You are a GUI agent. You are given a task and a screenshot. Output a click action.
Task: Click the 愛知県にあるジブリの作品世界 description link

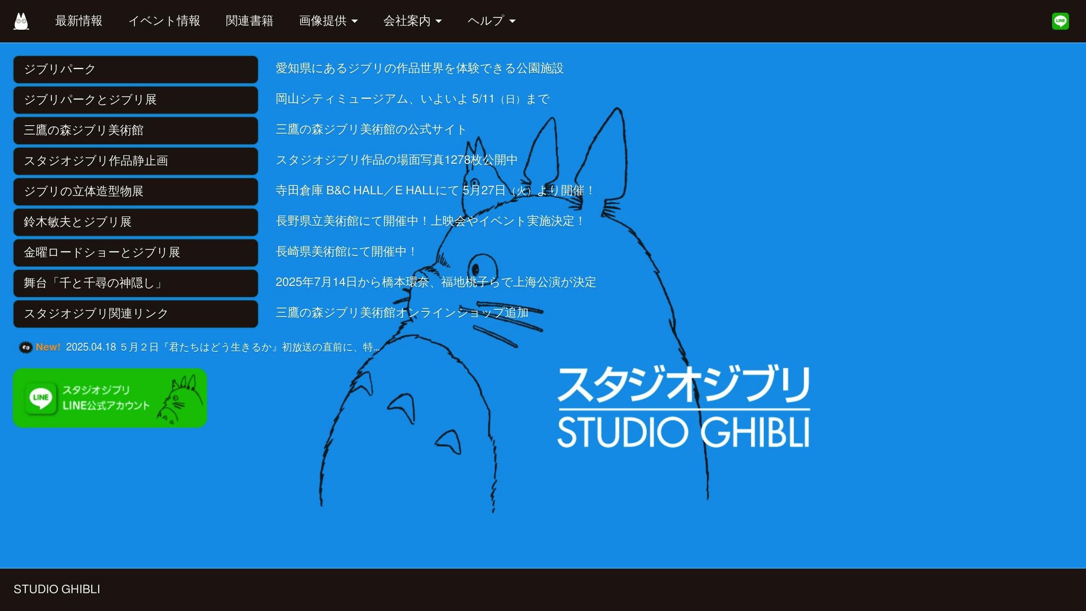(x=419, y=68)
